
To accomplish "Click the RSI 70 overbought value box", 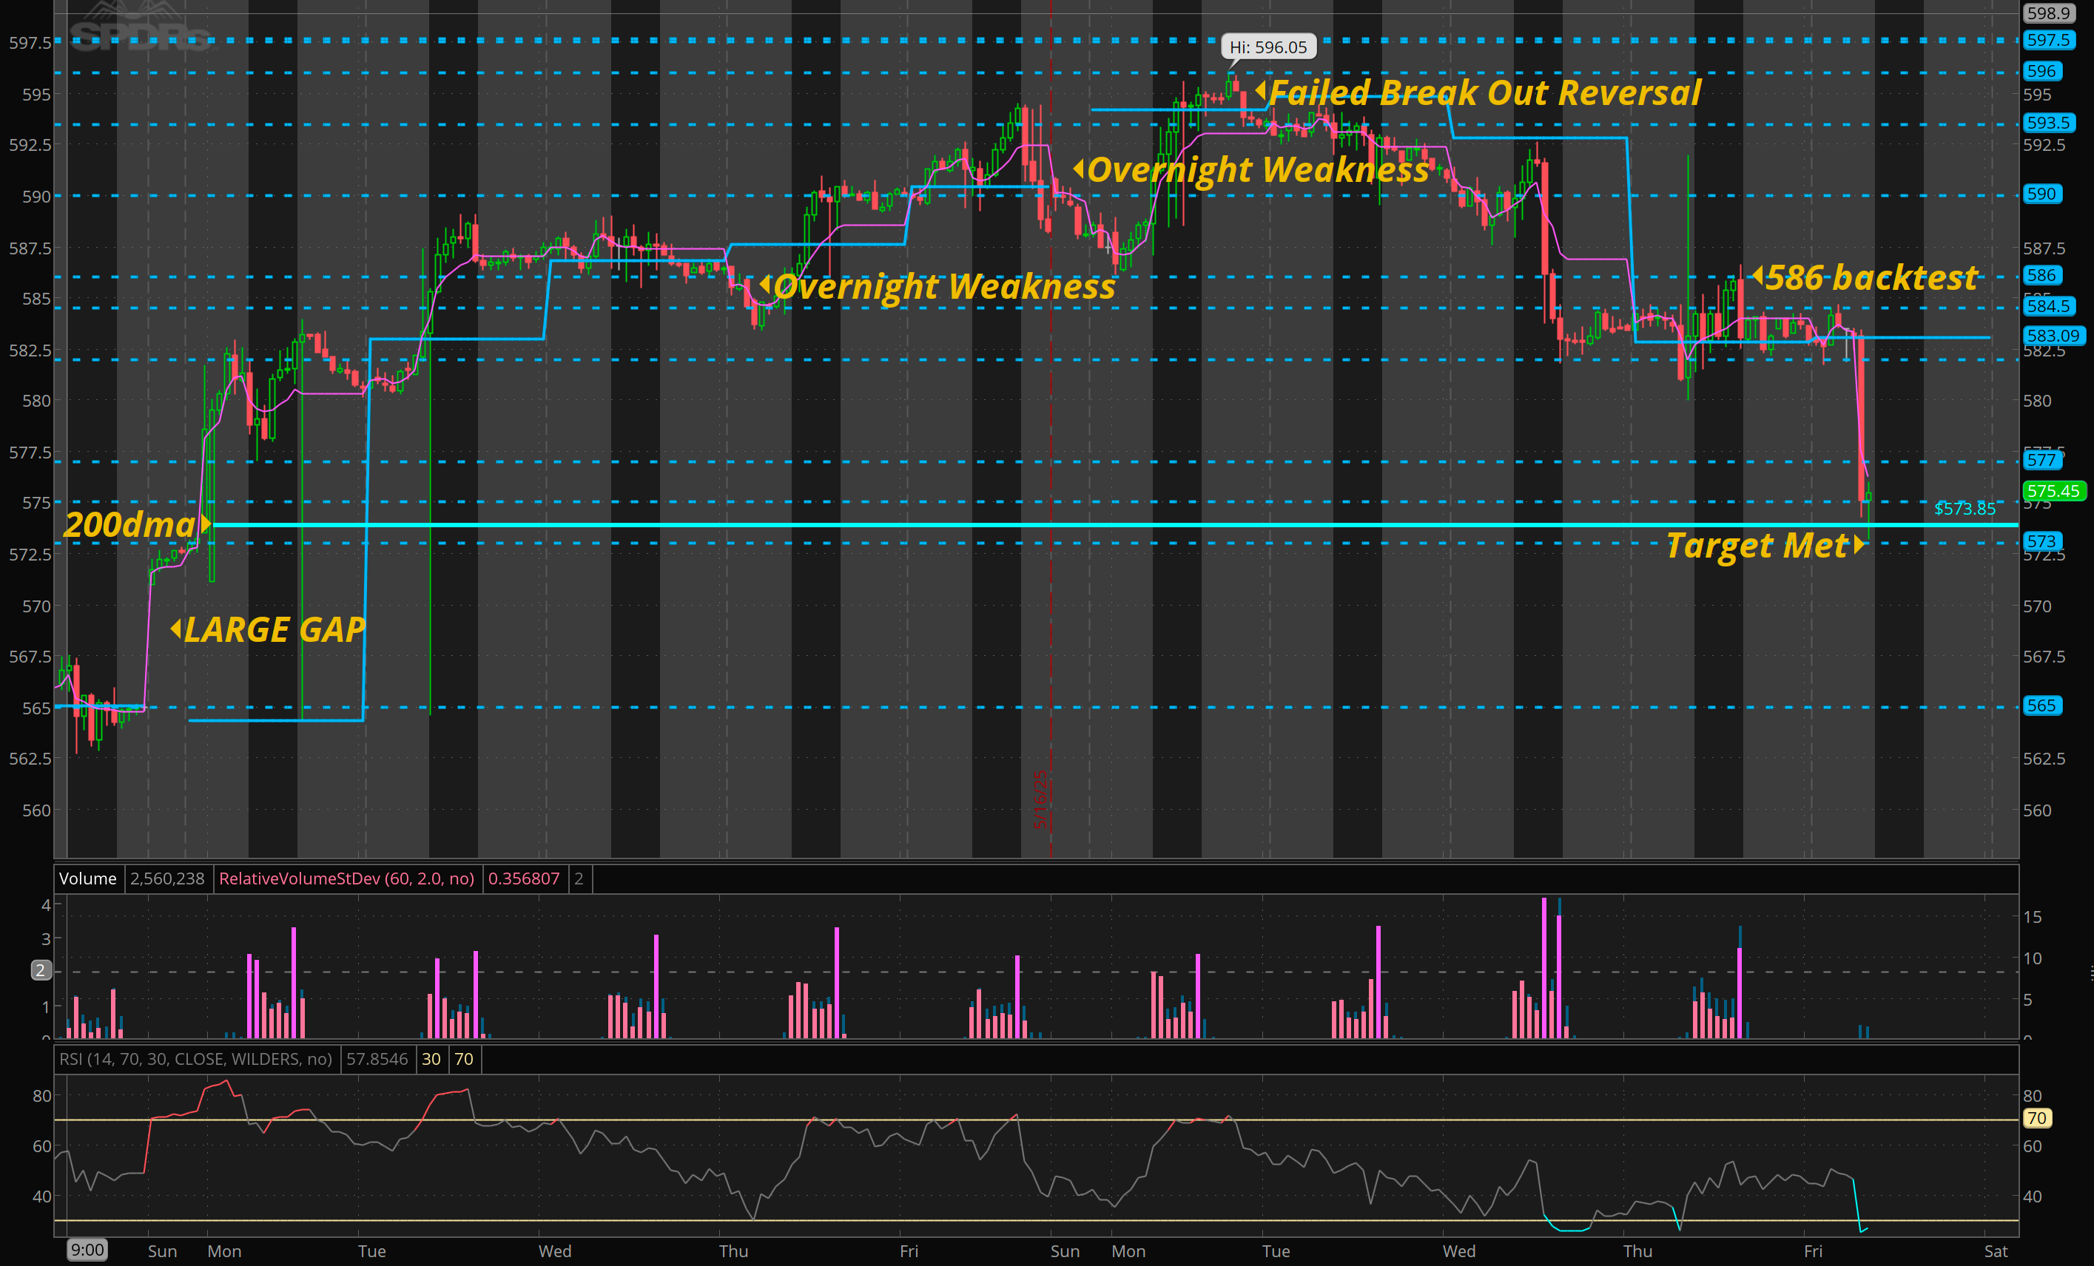I will click(x=463, y=1059).
